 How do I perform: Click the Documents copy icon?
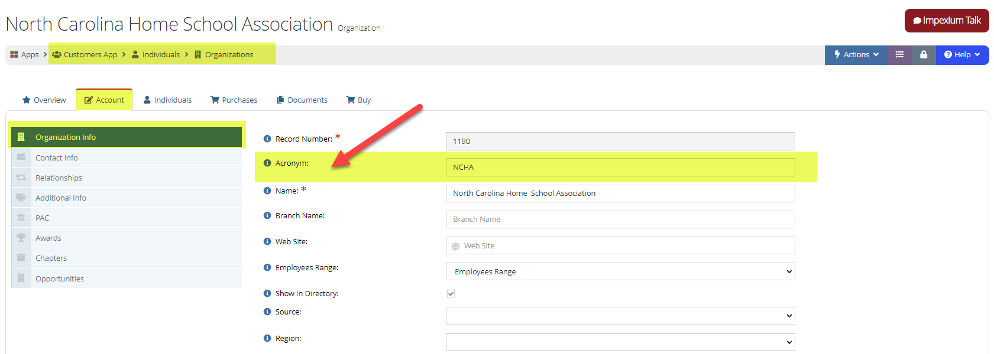click(280, 100)
